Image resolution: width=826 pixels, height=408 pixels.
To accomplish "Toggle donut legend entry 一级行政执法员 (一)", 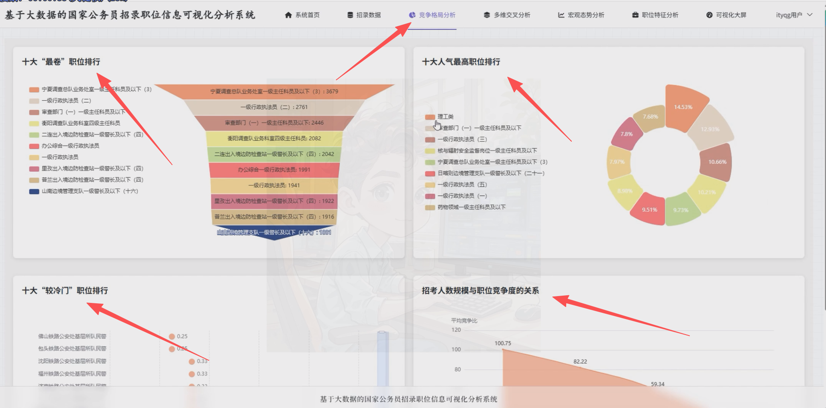I will coord(456,196).
